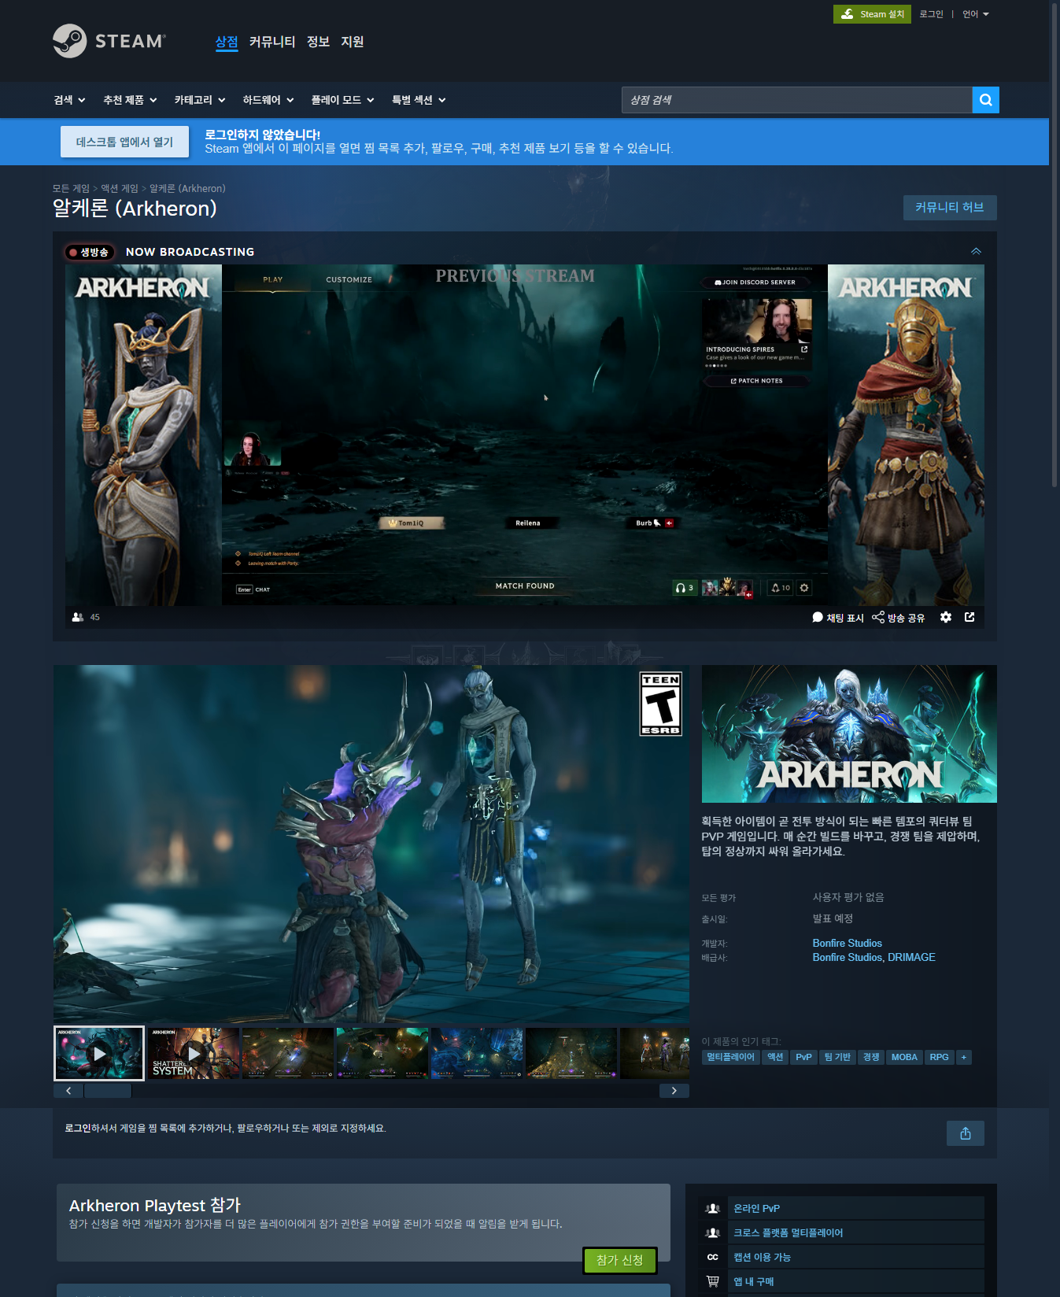
Task: Click the RPG tag
Action: 939,1057
